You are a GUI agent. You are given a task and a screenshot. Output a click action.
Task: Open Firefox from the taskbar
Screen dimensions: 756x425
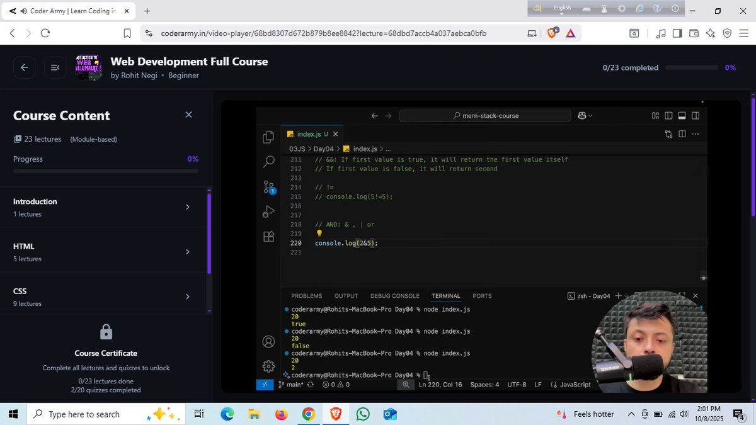pos(281,414)
